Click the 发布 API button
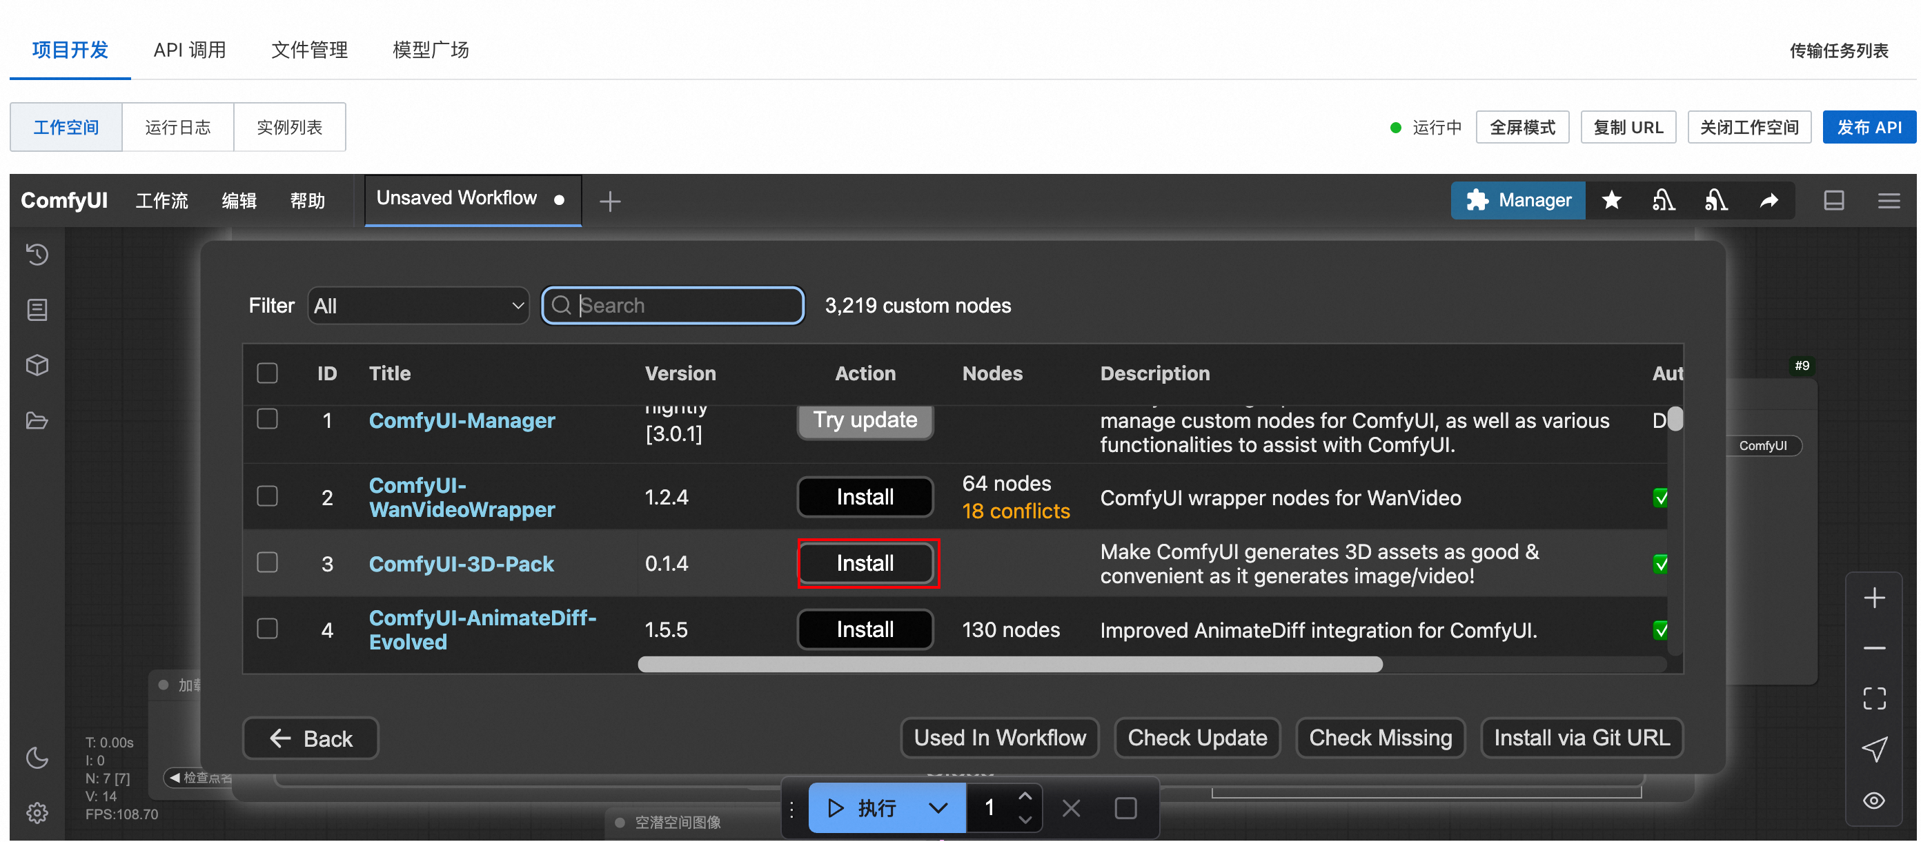The height and width of the screenshot is (842, 1921). point(1869,128)
